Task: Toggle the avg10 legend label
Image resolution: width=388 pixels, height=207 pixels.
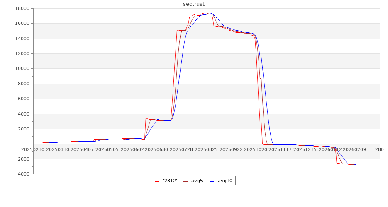Action: click(x=225, y=181)
